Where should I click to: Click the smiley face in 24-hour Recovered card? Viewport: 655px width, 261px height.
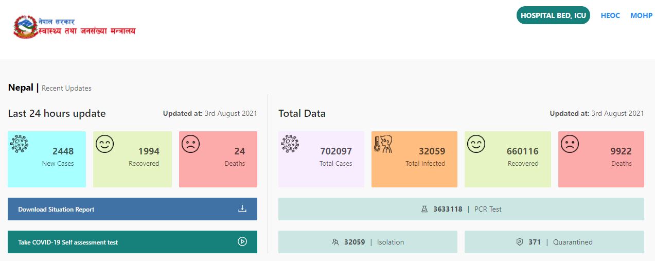click(x=104, y=145)
